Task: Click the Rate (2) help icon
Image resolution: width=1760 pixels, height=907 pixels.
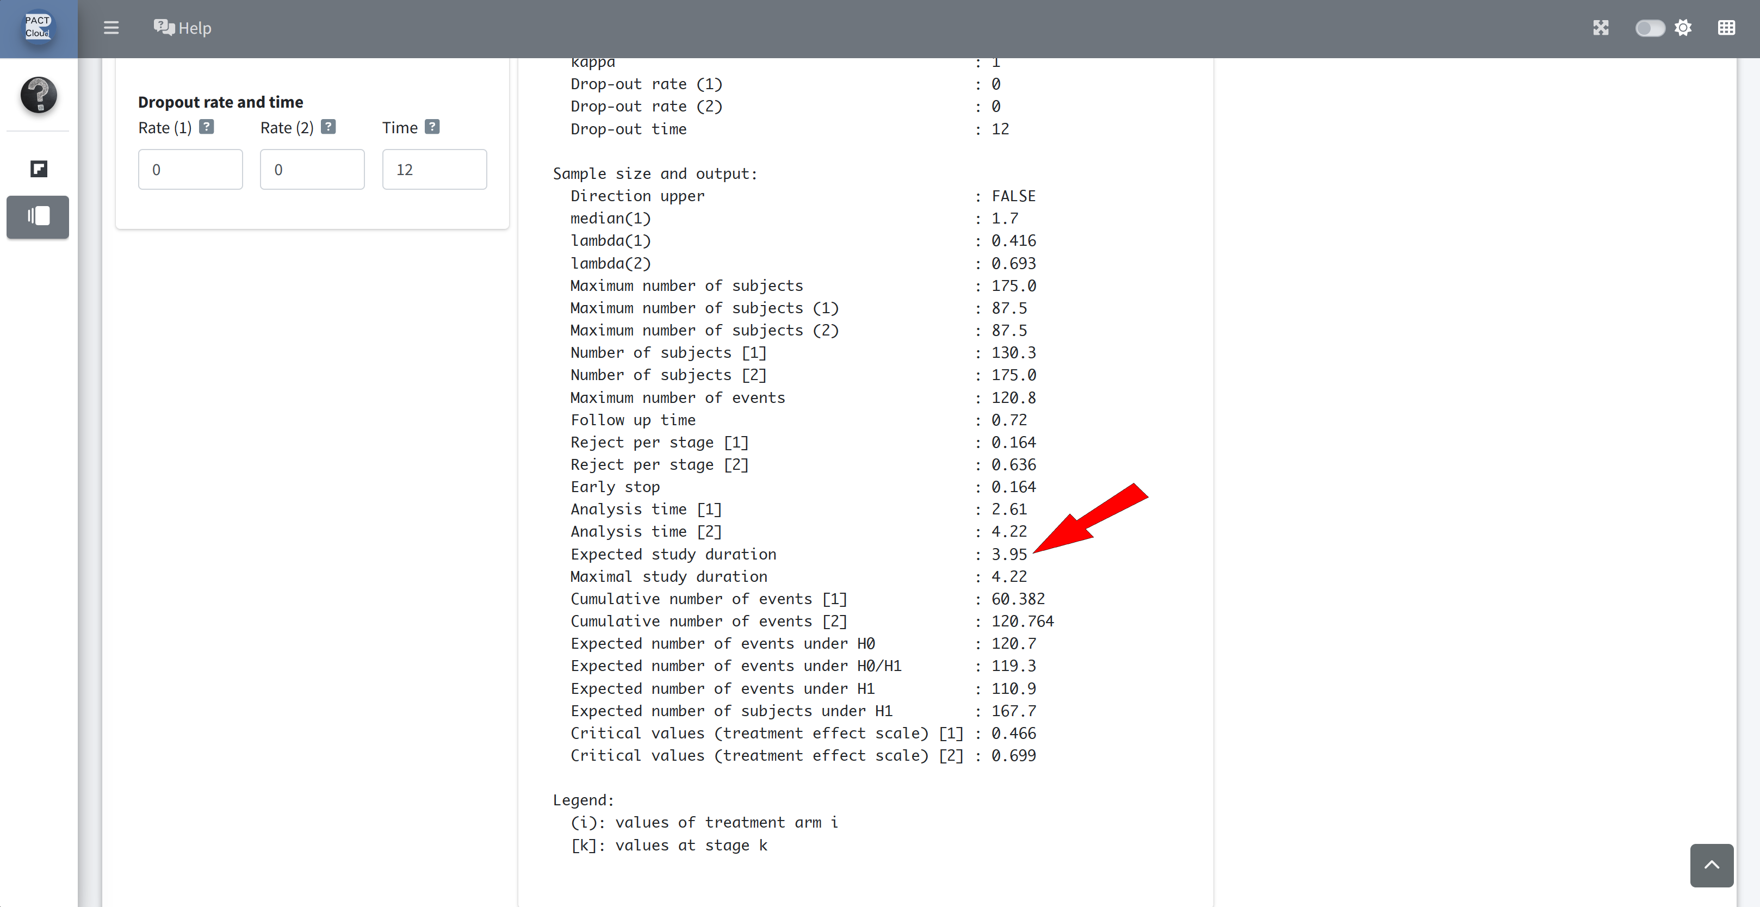Action: tap(329, 127)
